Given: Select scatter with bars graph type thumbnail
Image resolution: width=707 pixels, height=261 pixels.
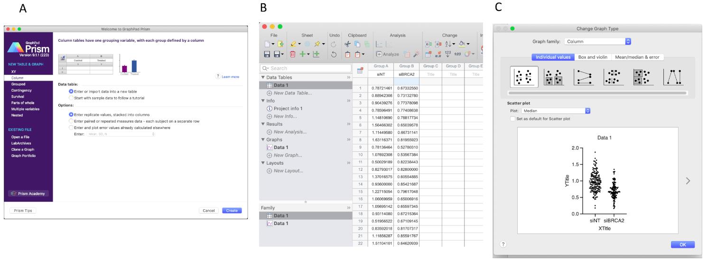Looking at the screenshot, I should coord(553,77).
